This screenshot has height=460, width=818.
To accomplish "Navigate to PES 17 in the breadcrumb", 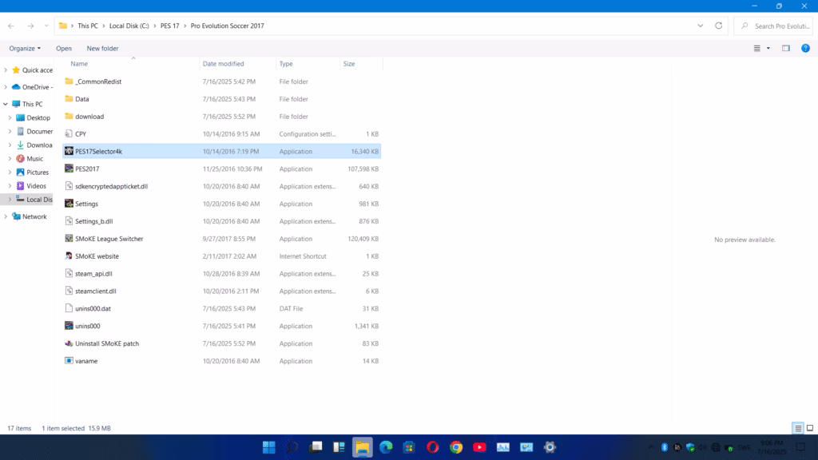I will pos(169,26).
